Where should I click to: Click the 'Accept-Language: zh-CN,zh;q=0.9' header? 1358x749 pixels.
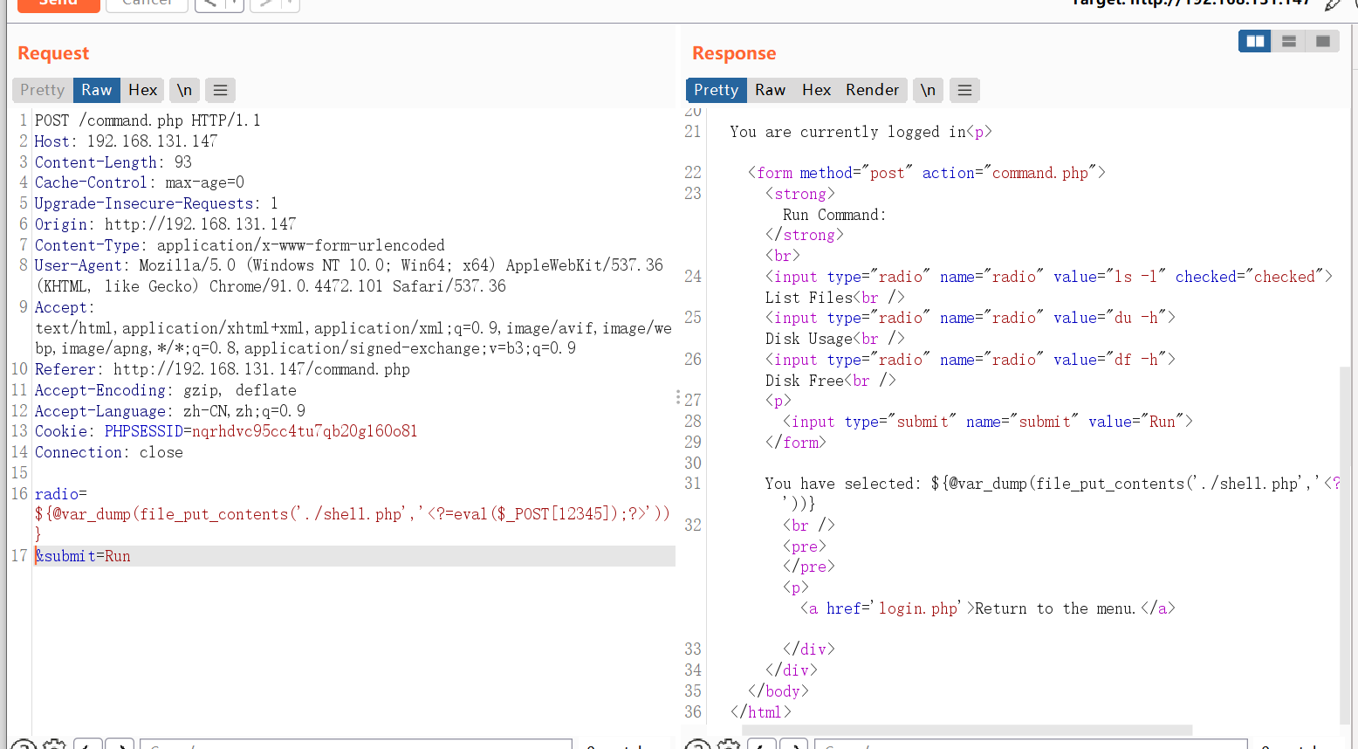[x=169, y=411]
